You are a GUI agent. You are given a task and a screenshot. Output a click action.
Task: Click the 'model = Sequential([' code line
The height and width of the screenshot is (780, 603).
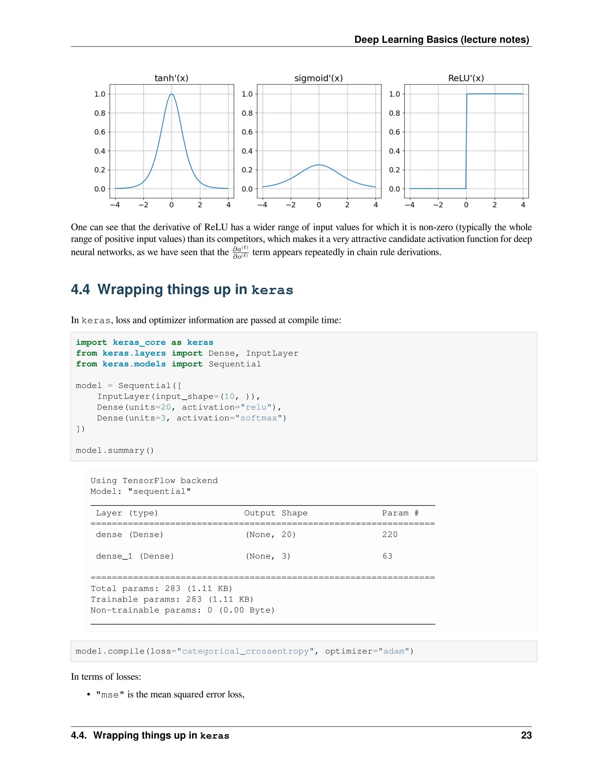tap(129, 386)
